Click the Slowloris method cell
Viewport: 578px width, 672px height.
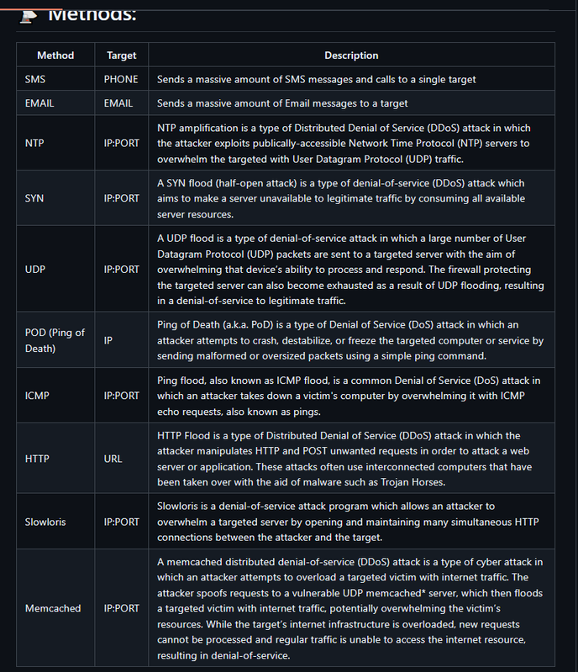tap(55, 522)
